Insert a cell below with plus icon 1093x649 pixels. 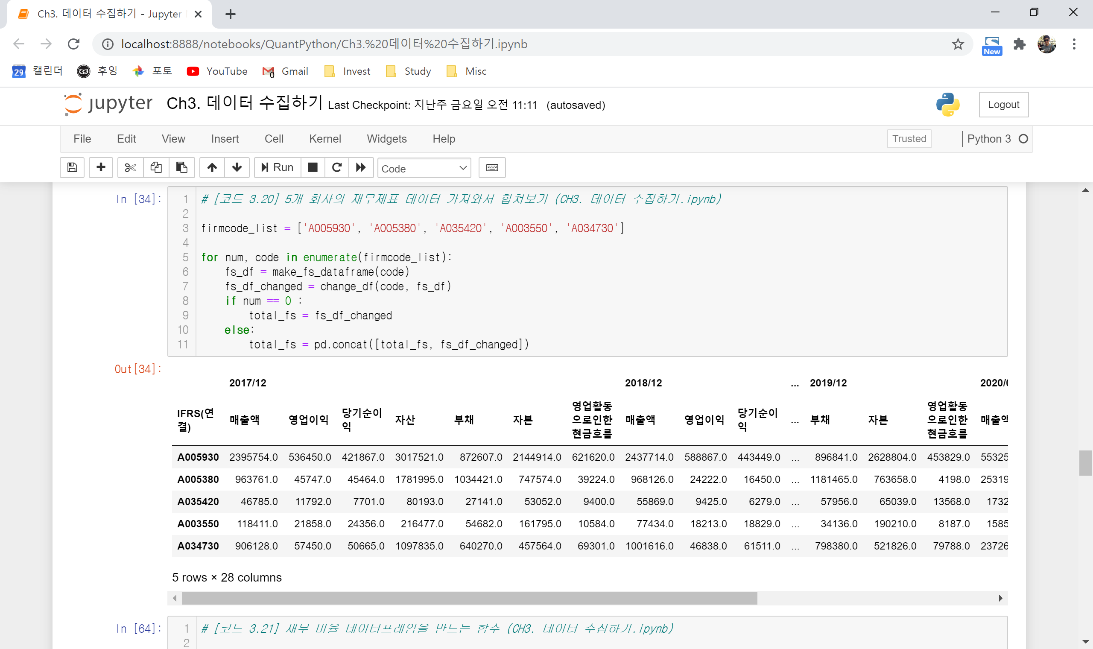click(101, 168)
